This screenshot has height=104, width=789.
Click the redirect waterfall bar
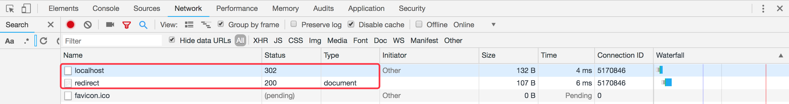coord(666,82)
